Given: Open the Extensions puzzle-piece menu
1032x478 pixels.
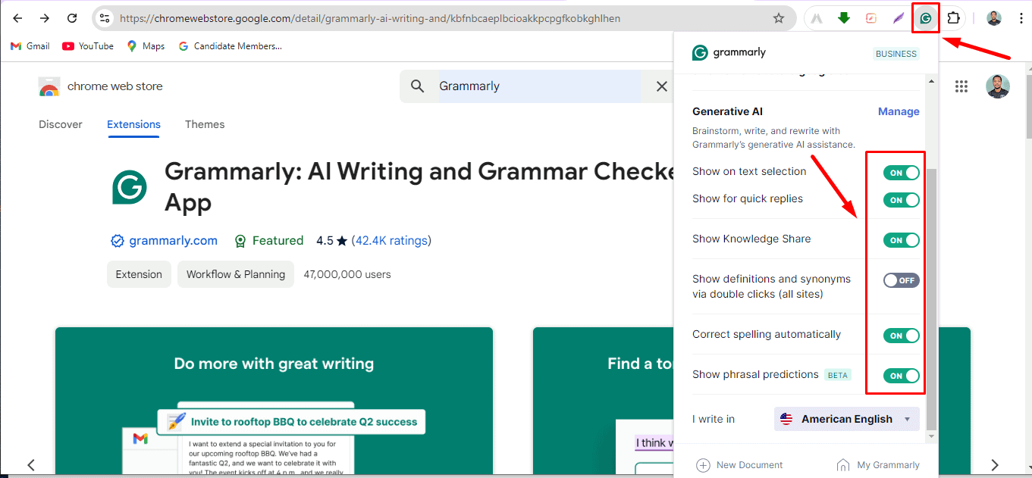Looking at the screenshot, I should click(954, 18).
